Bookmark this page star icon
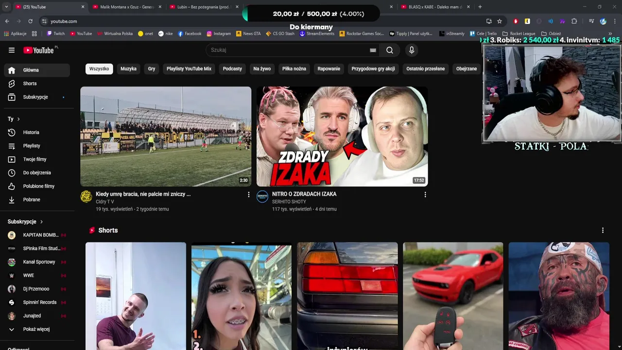This screenshot has height=350, width=622. [500, 21]
